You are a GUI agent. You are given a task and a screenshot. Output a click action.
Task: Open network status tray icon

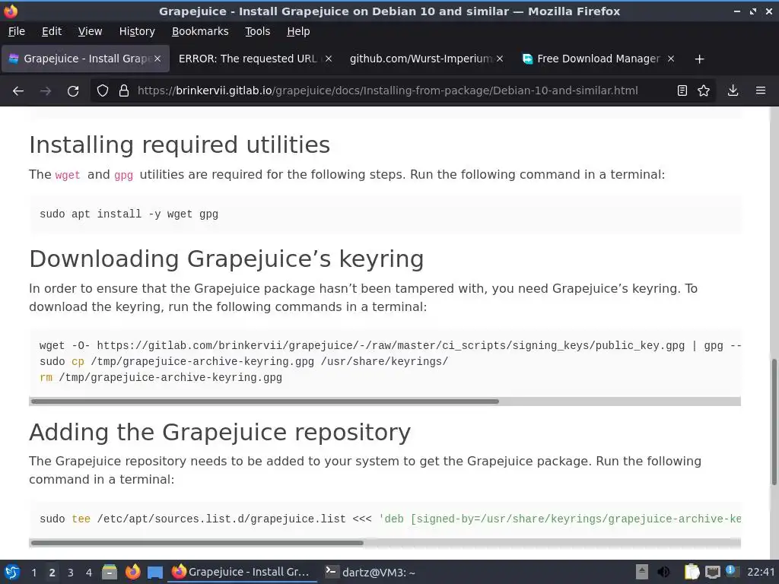[x=712, y=572]
